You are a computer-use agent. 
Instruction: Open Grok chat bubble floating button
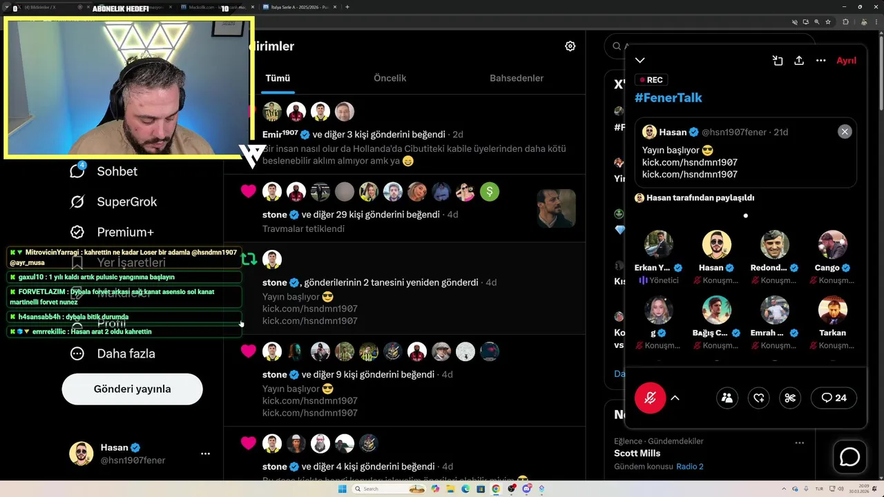pyautogui.click(x=849, y=457)
